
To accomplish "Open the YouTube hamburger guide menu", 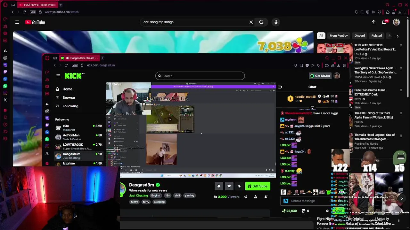I will [x=17, y=22].
